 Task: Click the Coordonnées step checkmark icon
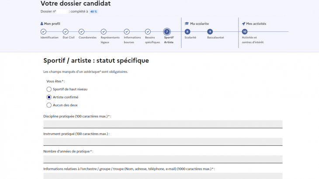81,31
